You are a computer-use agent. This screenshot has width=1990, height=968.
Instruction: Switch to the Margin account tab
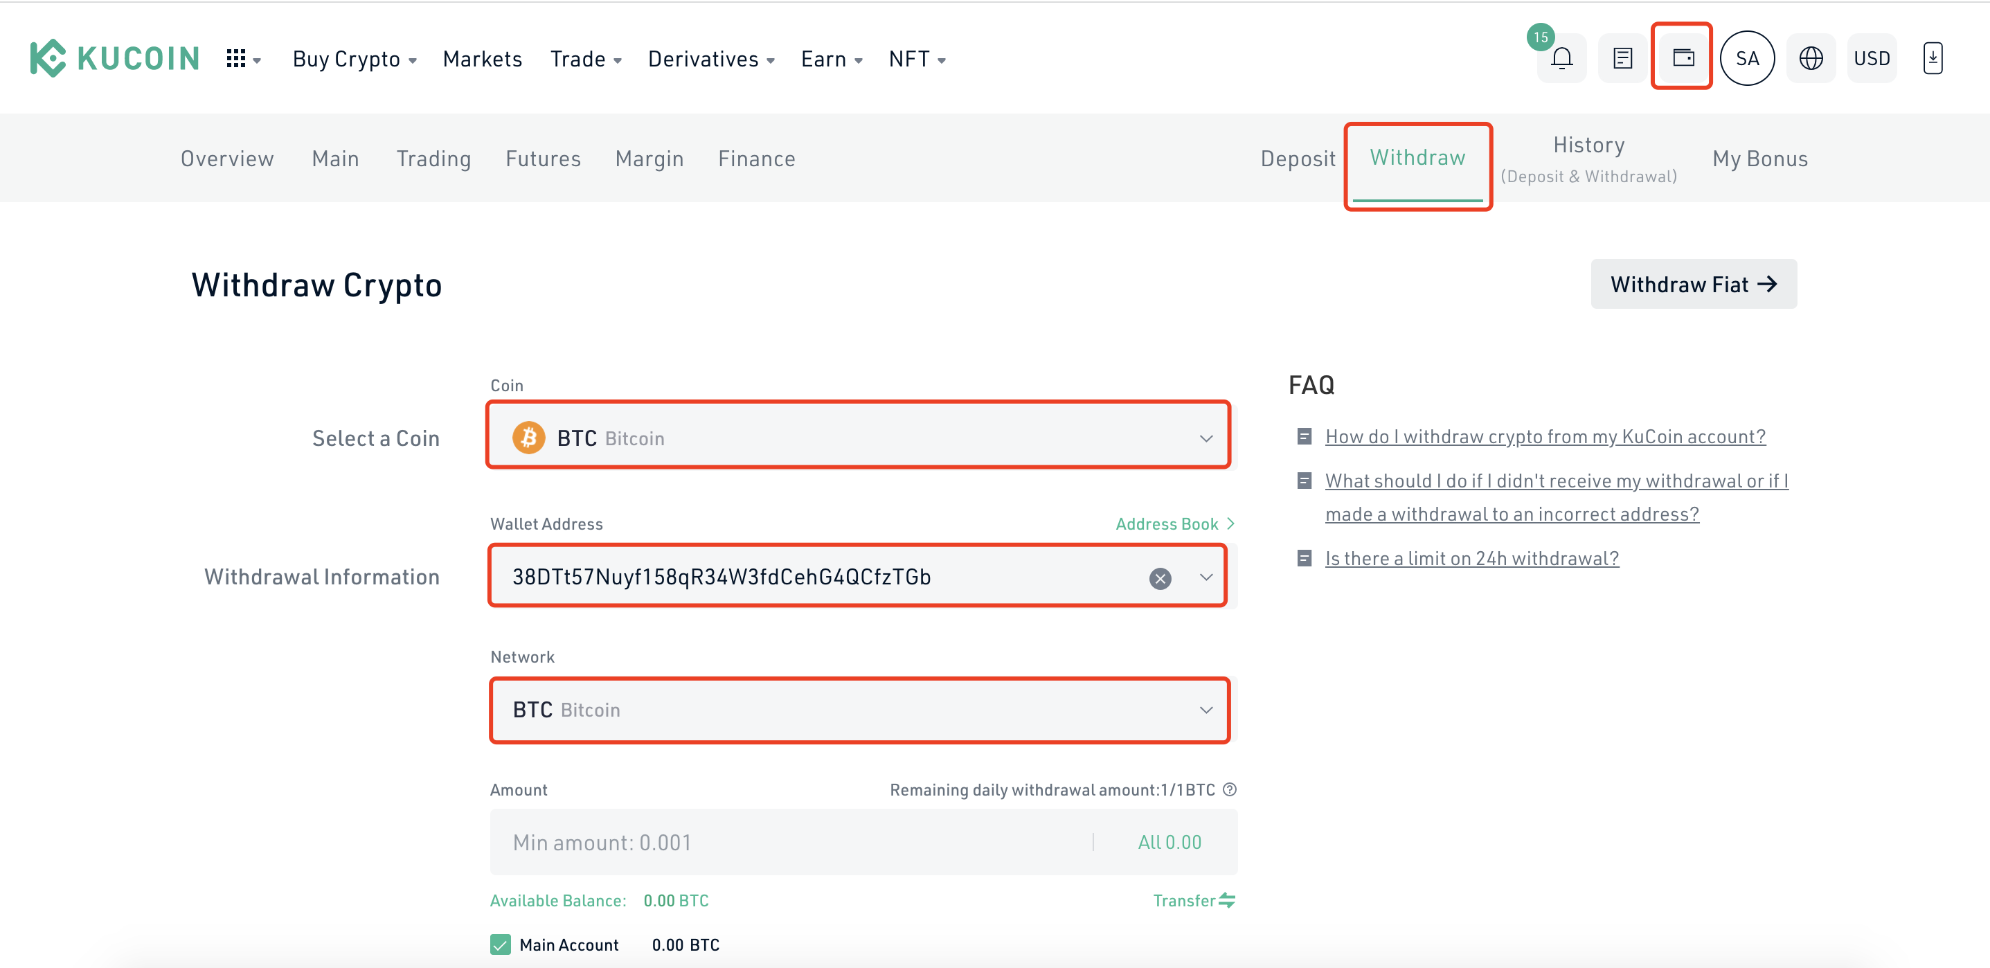(x=649, y=159)
